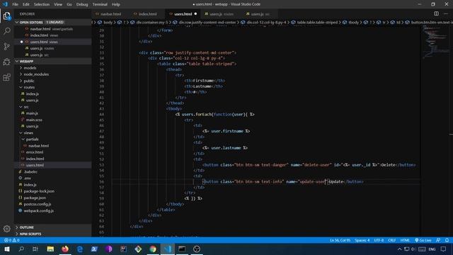
Task: Open the Extensions view
Action: pyautogui.click(x=6, y=77)
